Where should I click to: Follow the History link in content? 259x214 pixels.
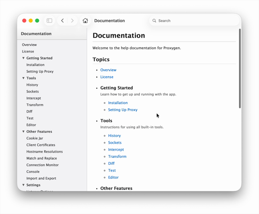[x=115, y=136]
